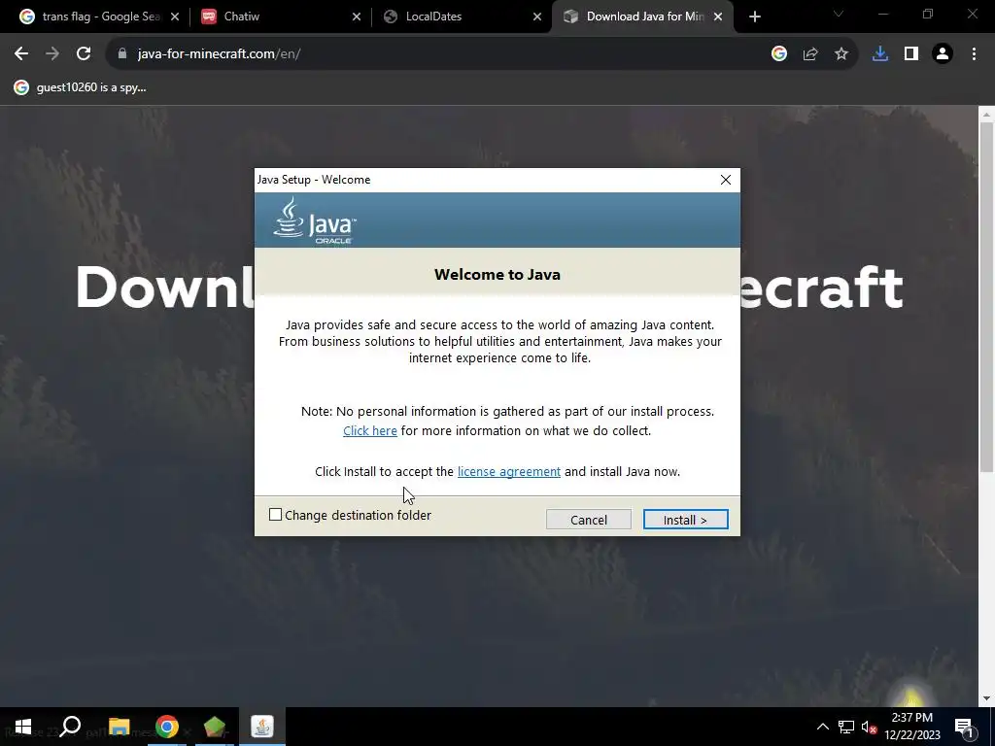Close the Java Setup dialog with X
Image resolution: width=995 pixels, height=746 pixels.
point(726,180)
